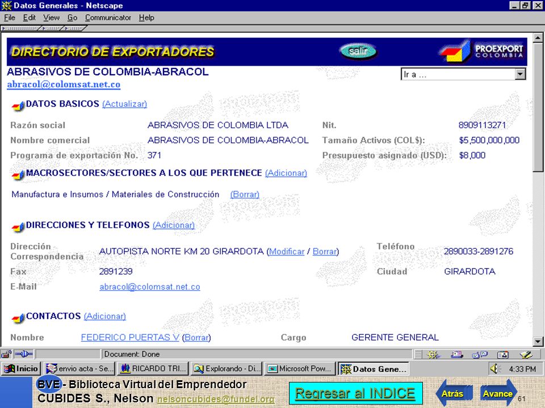Click the Nit. value 8909113271

pyautogui.click(x=482, y=125)
